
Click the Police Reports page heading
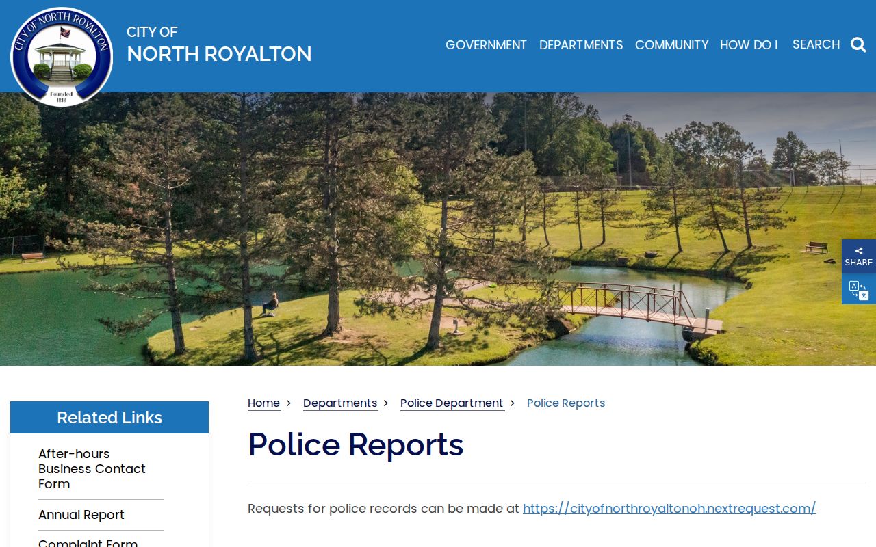tap(356, 444)
